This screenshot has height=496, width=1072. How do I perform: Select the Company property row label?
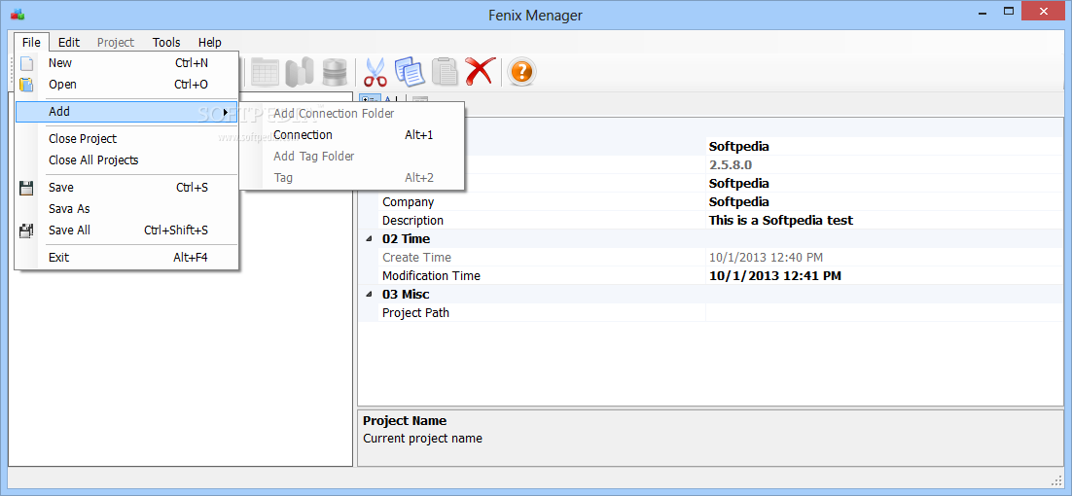point(409,202)
